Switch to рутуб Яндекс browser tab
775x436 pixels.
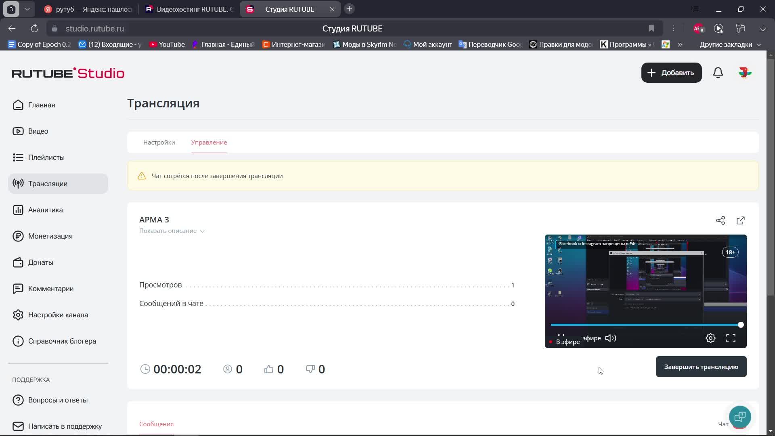pos(89,9)
